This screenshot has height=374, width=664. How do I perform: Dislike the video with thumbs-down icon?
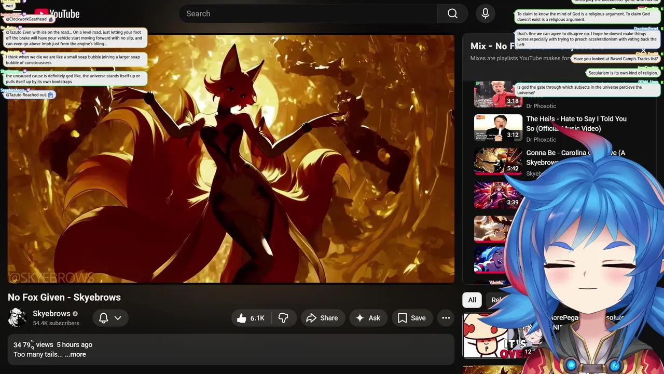click(x=283, y=318)
